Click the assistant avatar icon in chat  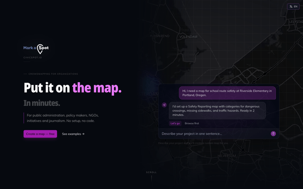point(164,105)
